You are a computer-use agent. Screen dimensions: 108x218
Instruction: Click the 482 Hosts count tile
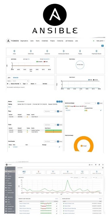[x=24, y=172]
